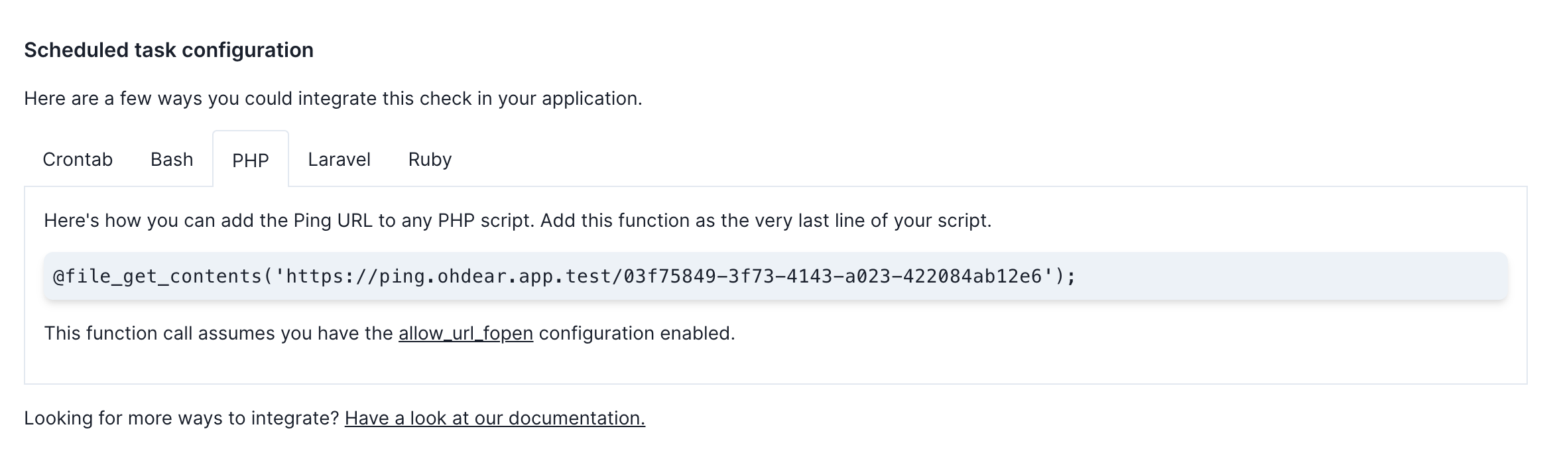Viewport: 1553px width, 455px height.
Task: Click the 'Looking for more ways to integrate?' text
Action: click(182, 418)
